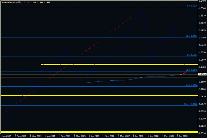The image size is (207, 138).
Task: Select the 76.4 1.0068 Fibonacci label
Action: [x=191, y=104]
